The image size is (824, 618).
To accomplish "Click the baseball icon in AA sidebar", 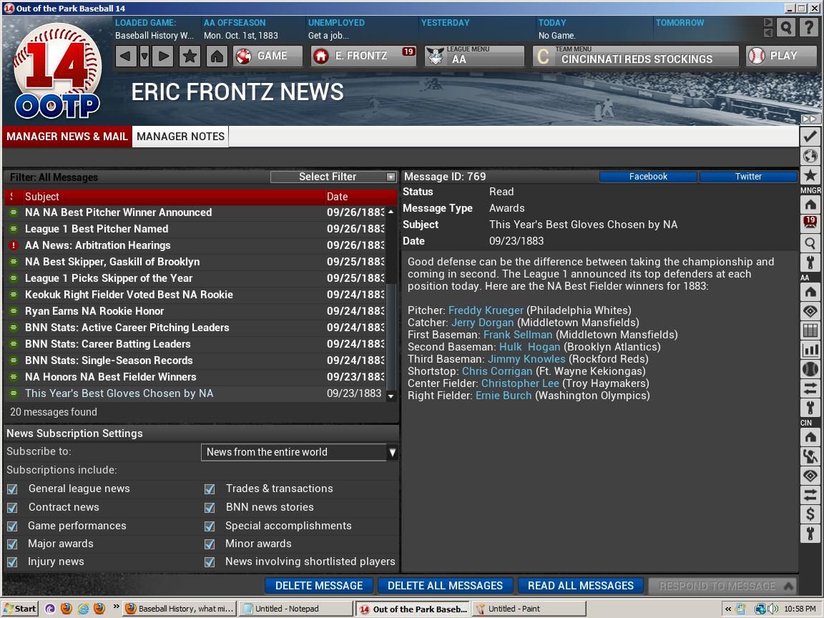I will (x=810, y=369).
